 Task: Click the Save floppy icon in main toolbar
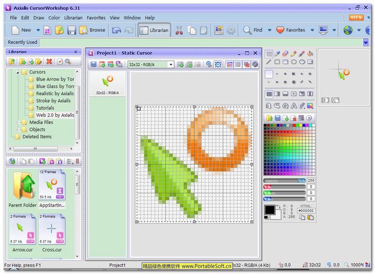(72, 31)
